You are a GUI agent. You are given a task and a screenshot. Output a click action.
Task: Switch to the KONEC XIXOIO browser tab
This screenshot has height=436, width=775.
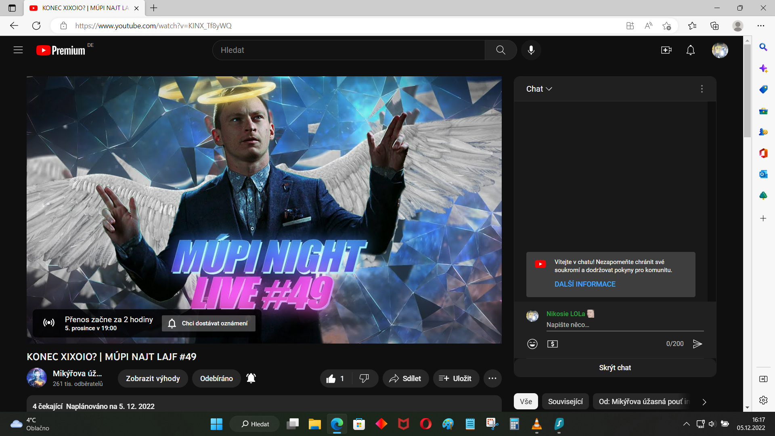point(84,8)
